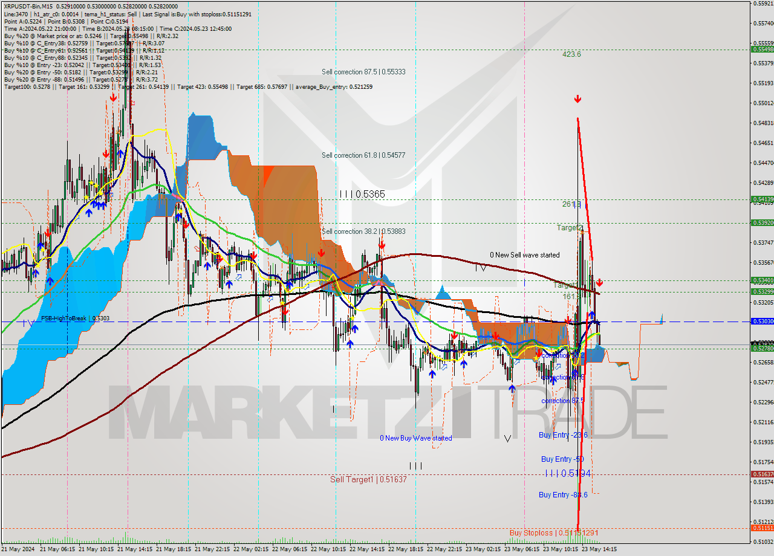This screenshot has width=774, height=556.
Task: Click the green 0.53299 price tag
Action: 762,291
